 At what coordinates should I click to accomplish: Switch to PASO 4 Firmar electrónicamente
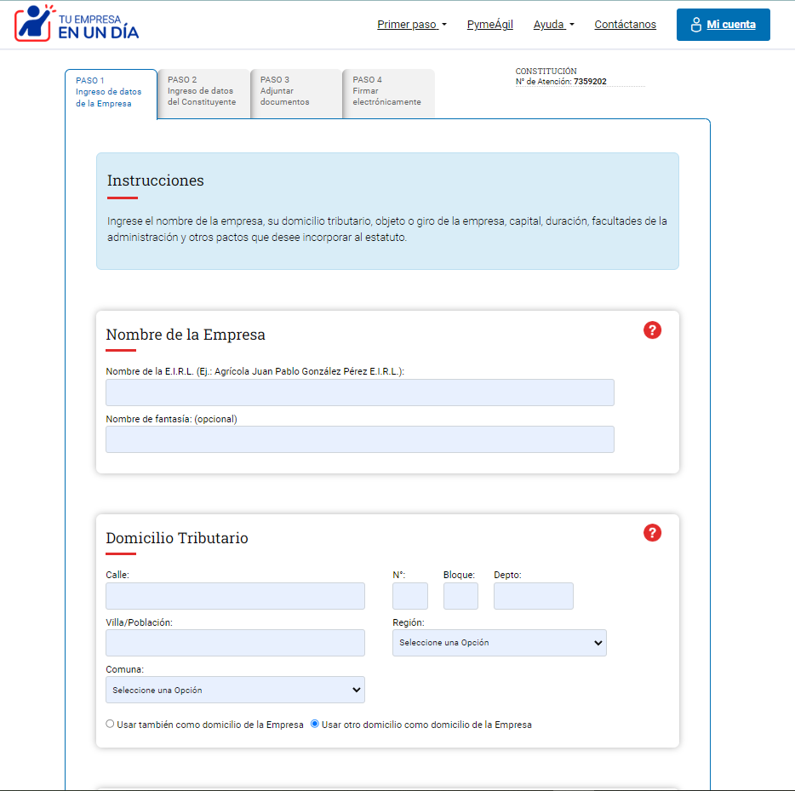388,92
